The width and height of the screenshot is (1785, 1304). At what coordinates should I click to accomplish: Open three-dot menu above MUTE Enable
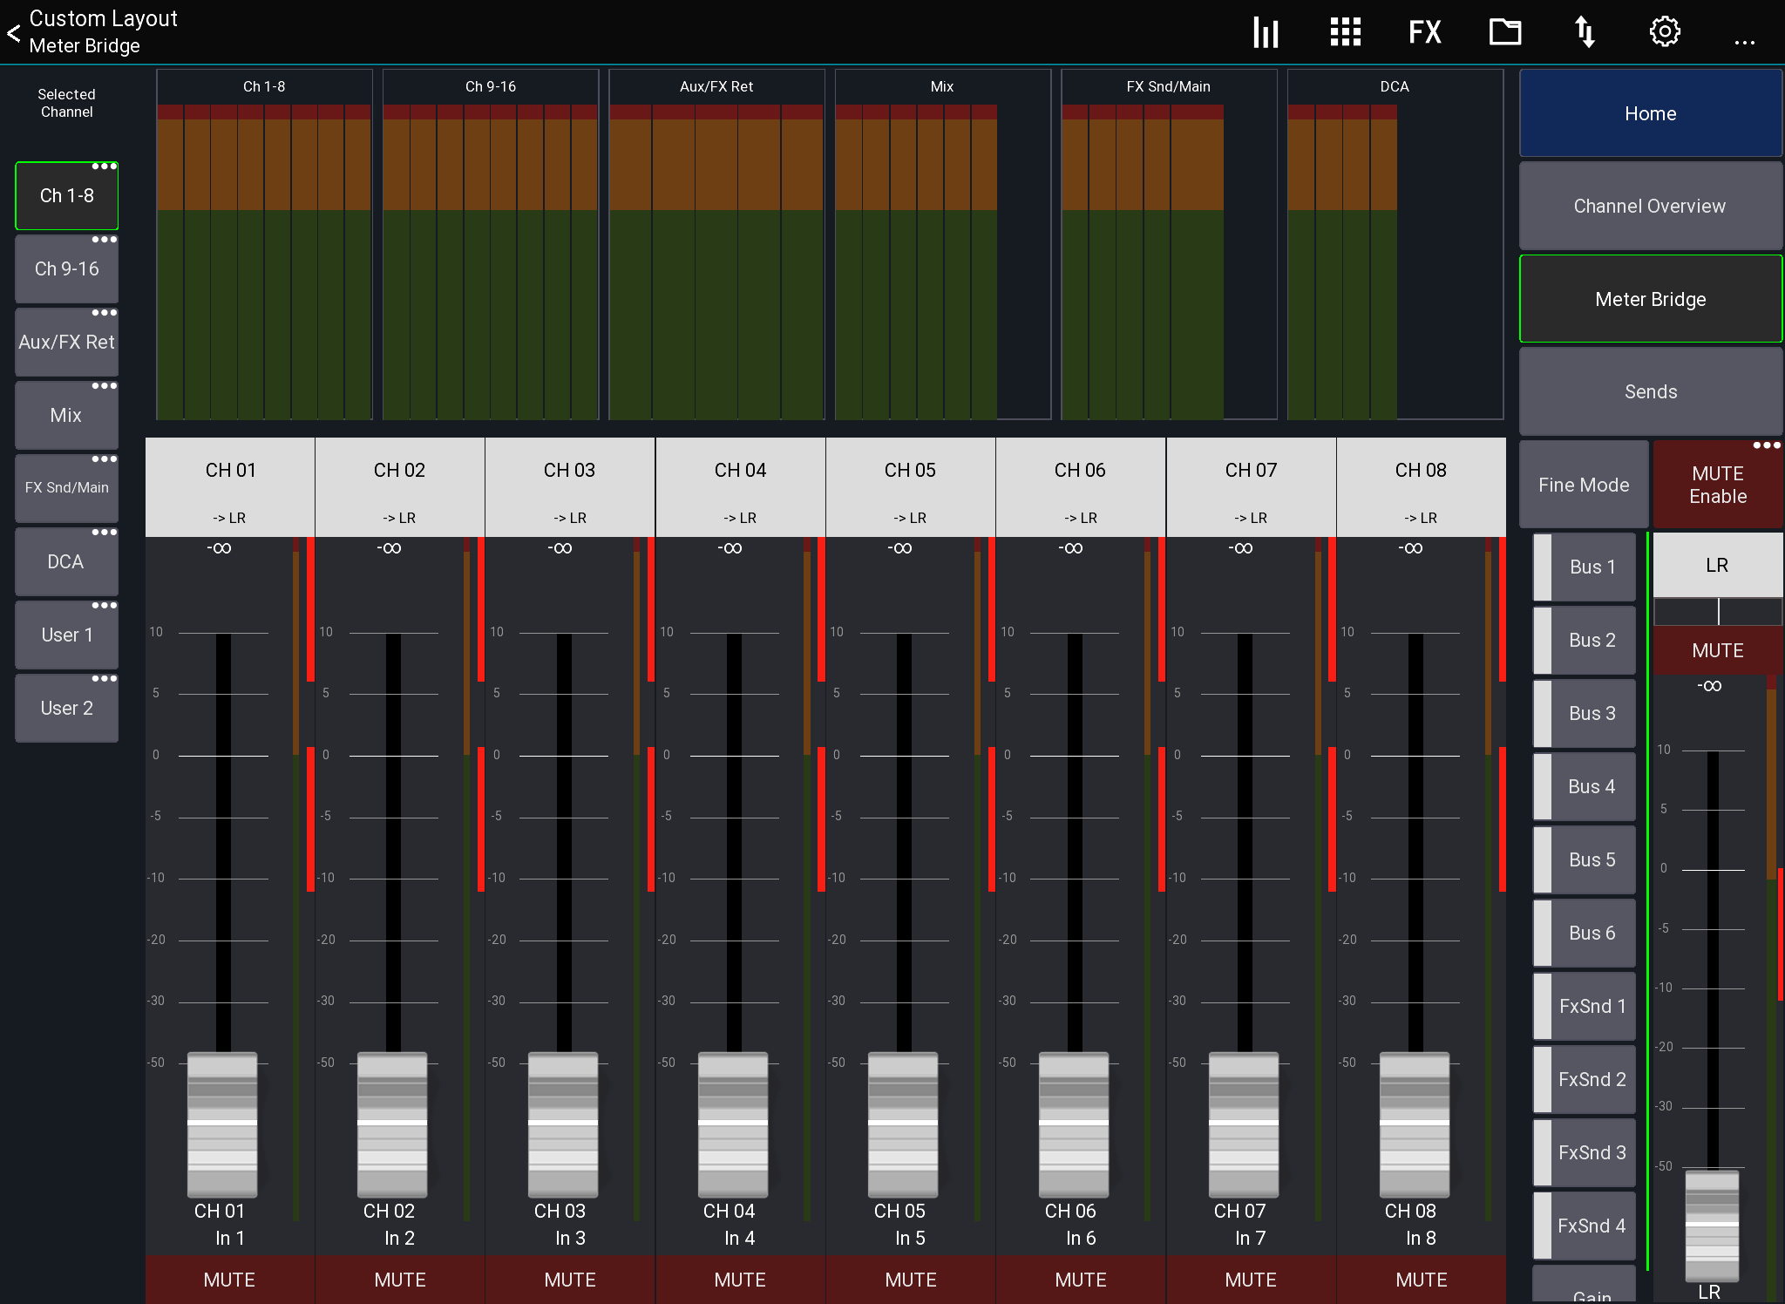click(1766, 445)
